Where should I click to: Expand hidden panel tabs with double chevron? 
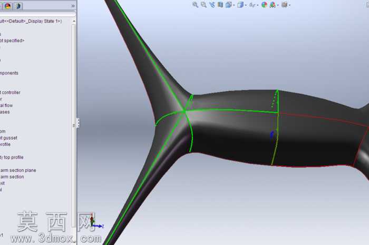point(73,6)
